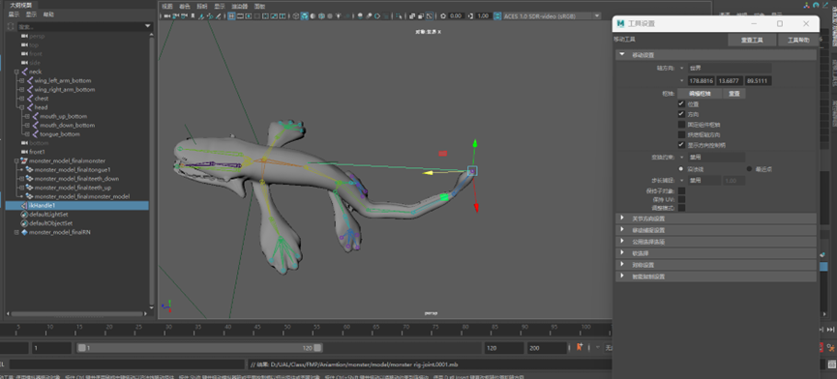Expand the wing_left_arm_bottom joint in Outliner

tap(22, 80)
